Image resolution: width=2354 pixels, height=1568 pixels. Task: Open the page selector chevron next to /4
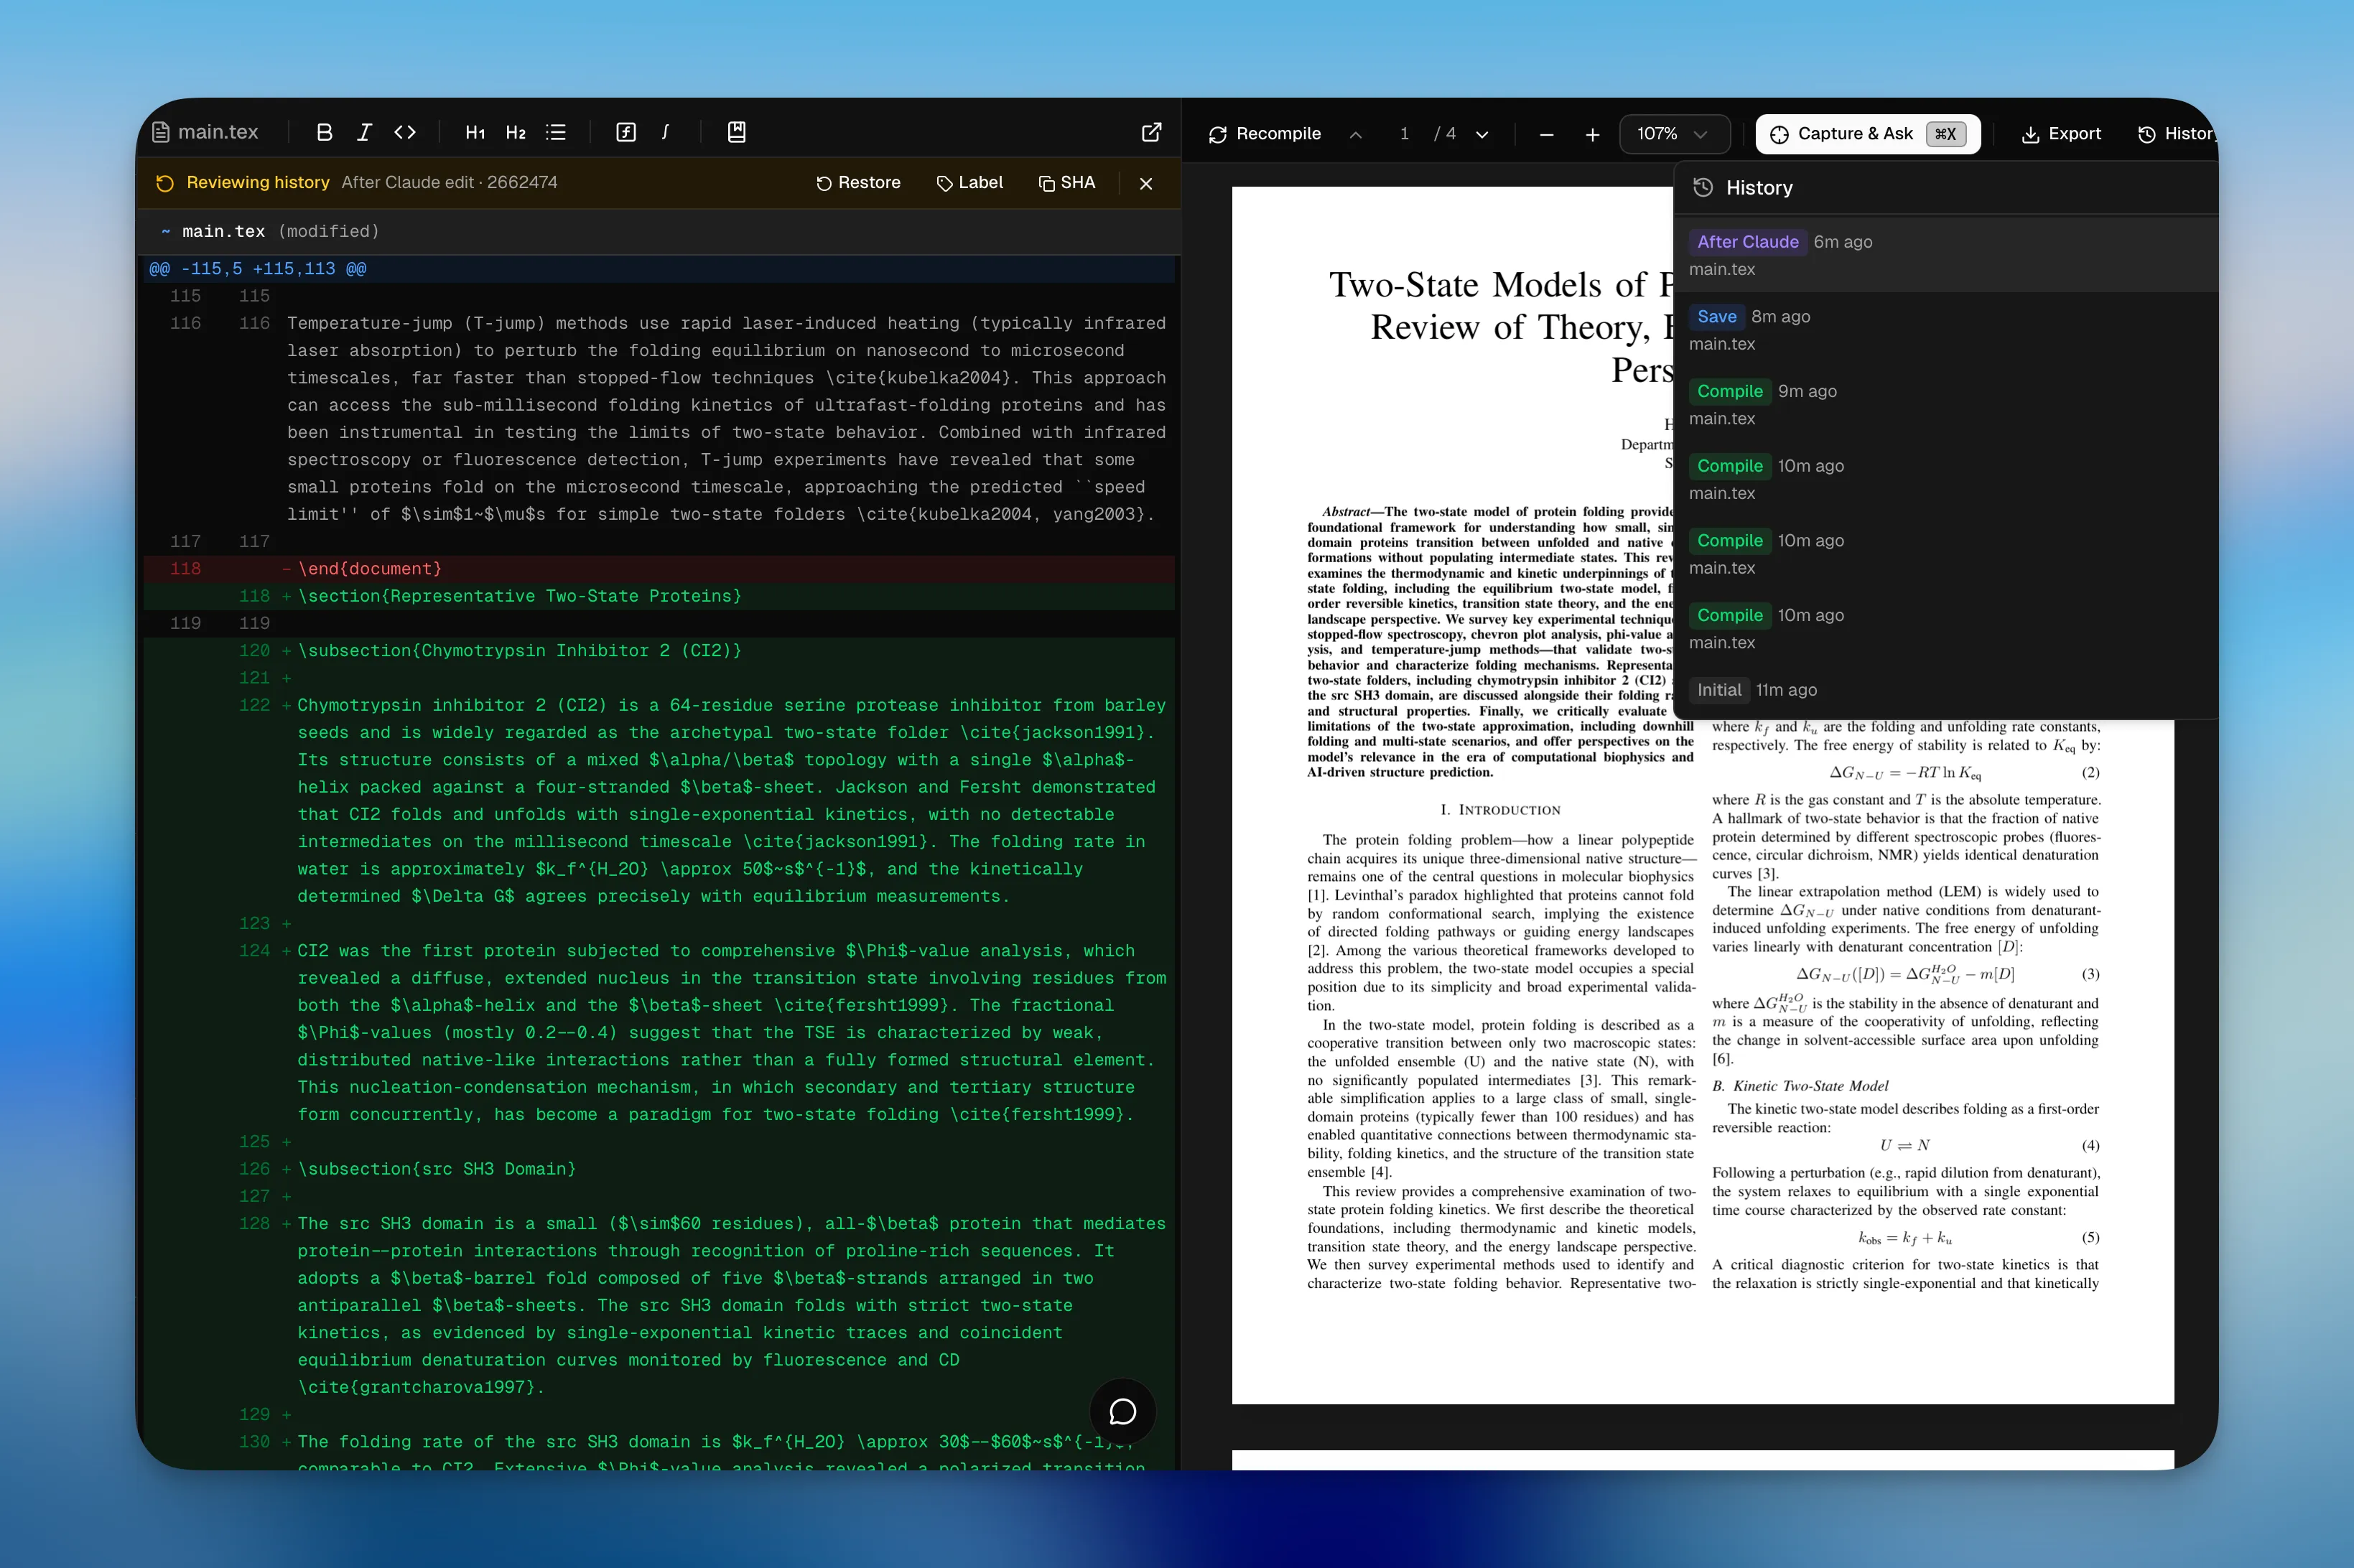point(1483,133)
